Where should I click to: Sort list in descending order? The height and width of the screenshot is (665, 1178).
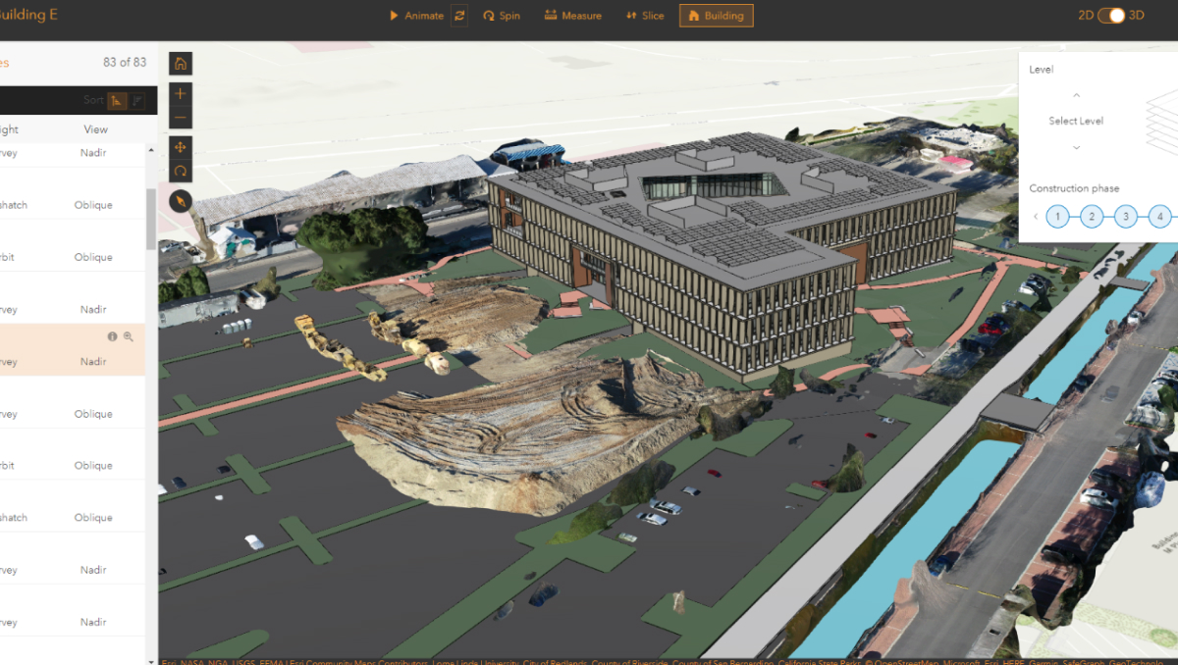(x=137, y=100)
